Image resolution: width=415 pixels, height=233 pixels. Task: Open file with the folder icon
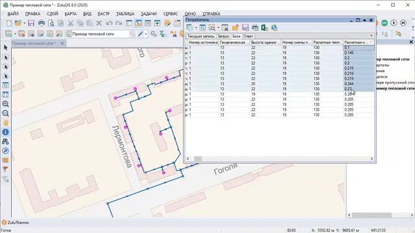18,23
